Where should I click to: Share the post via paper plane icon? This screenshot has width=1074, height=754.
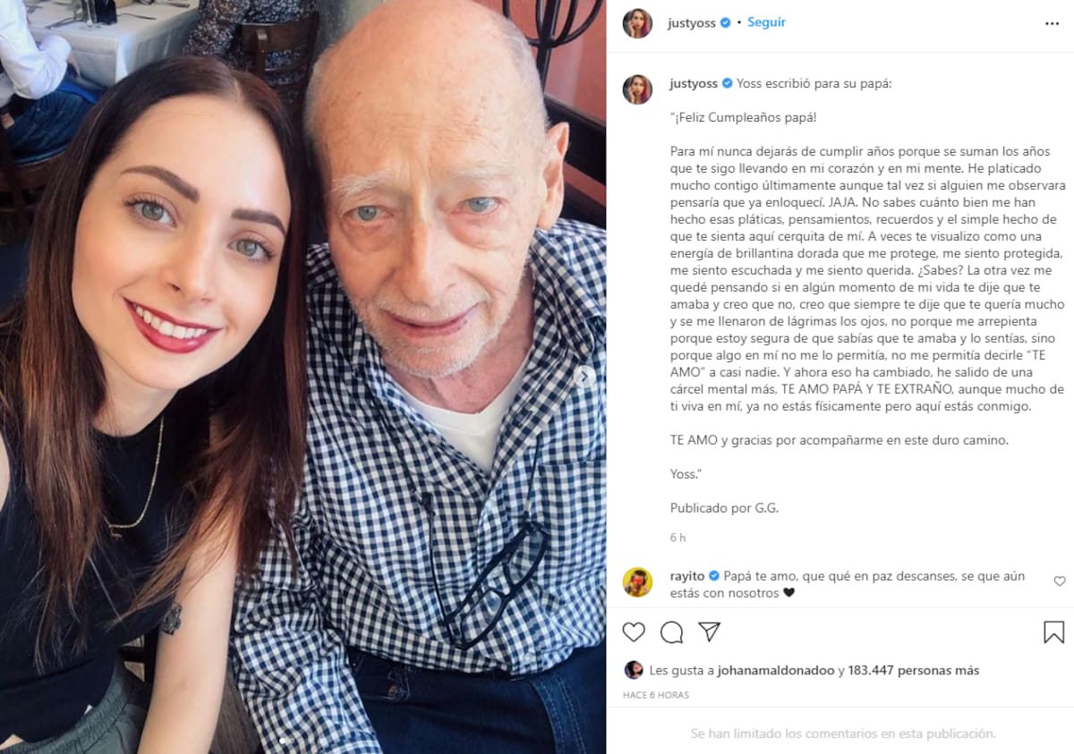point(709,632)
